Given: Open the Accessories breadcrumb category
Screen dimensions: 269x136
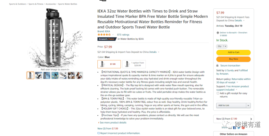Looking at the screenshot, I should (x=50, y=4).
